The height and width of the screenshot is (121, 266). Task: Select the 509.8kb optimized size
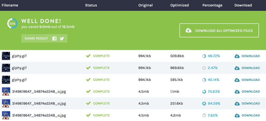(177, 56)
